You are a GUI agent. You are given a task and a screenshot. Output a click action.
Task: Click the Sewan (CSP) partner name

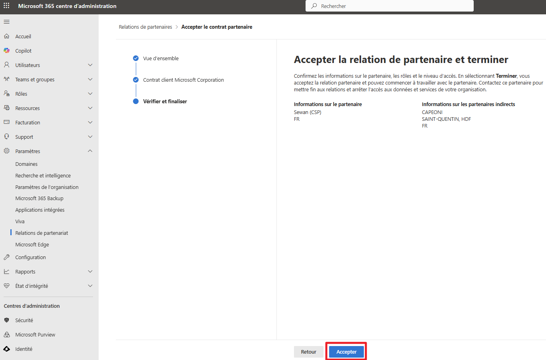[x=308, y=112]
